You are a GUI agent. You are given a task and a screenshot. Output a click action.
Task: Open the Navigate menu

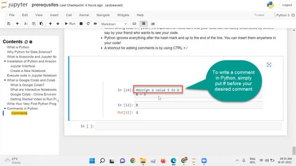103,15
